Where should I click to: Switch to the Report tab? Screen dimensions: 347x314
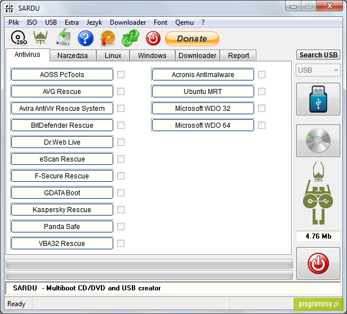click(x=238, y=55)
